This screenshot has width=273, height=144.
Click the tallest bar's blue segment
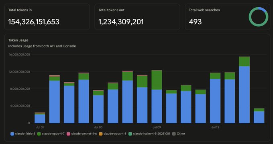[x=244, y=95]
